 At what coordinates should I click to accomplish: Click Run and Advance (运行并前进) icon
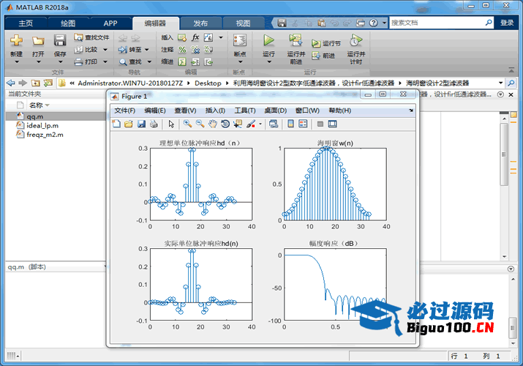point(296,40)
